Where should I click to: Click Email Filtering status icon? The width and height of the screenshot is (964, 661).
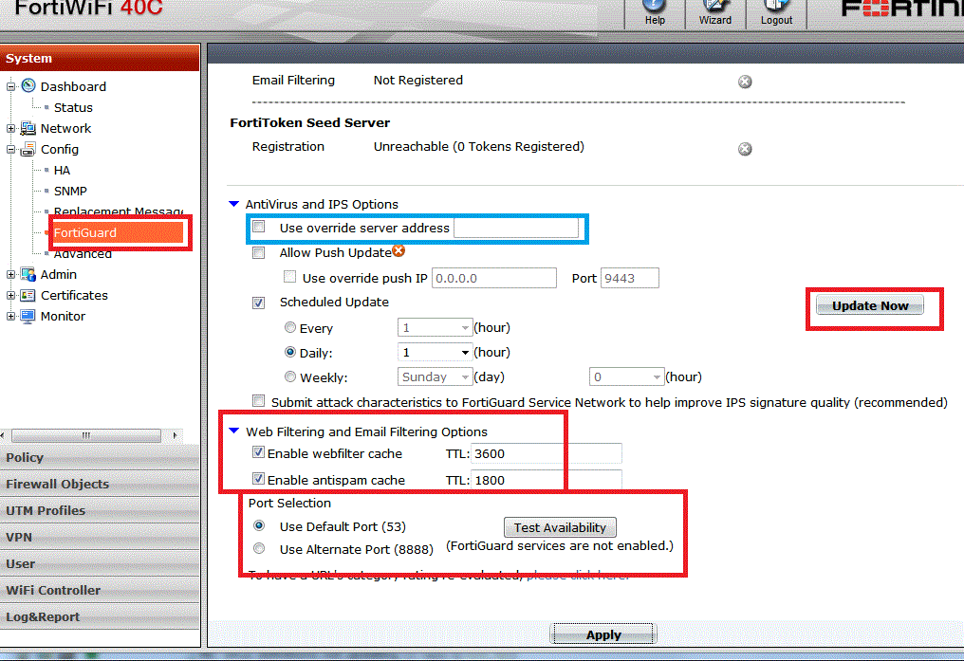pos(745,82)
